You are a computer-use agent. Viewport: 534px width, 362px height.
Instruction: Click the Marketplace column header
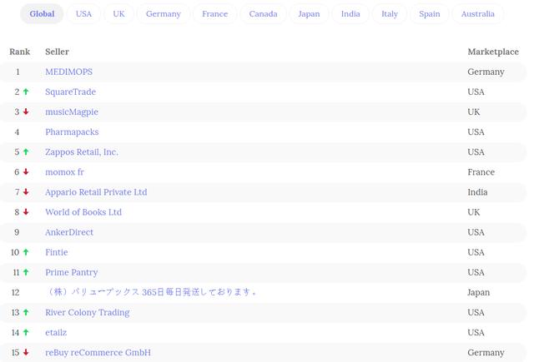click(x=493, y=52)
